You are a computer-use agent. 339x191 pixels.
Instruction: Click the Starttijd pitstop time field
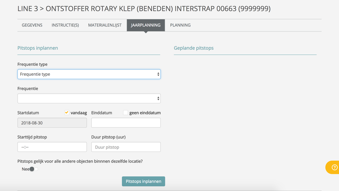pyautogui.click(x=52, y=147)
